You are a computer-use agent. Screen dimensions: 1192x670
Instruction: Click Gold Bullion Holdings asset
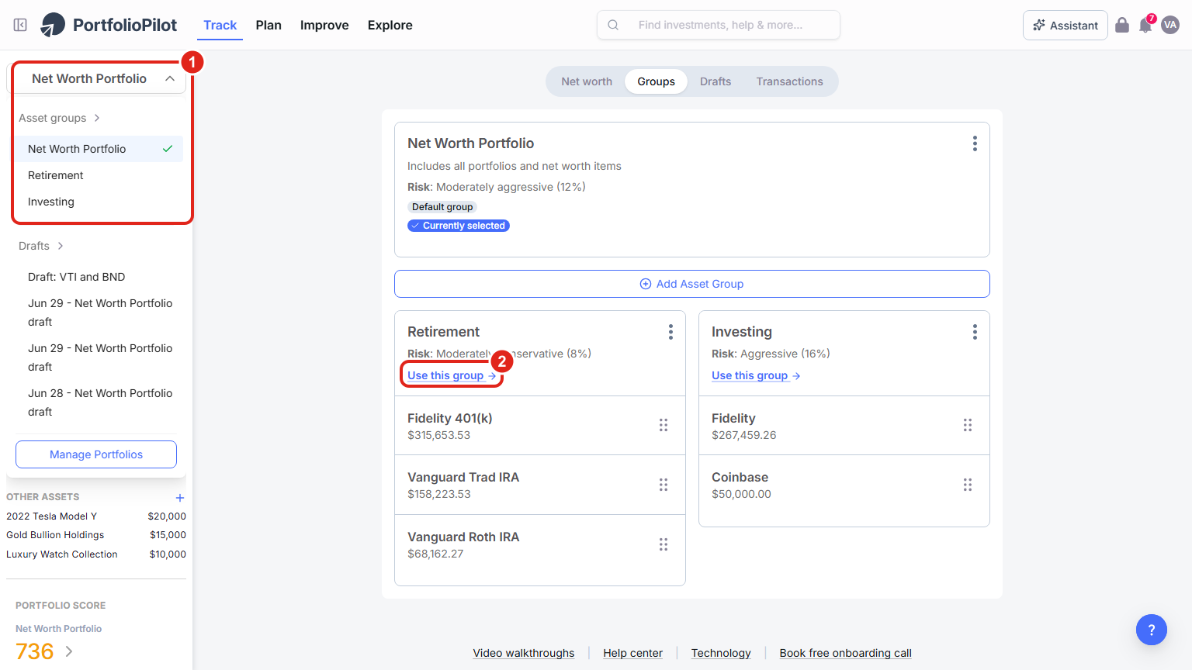click(96, 535)
